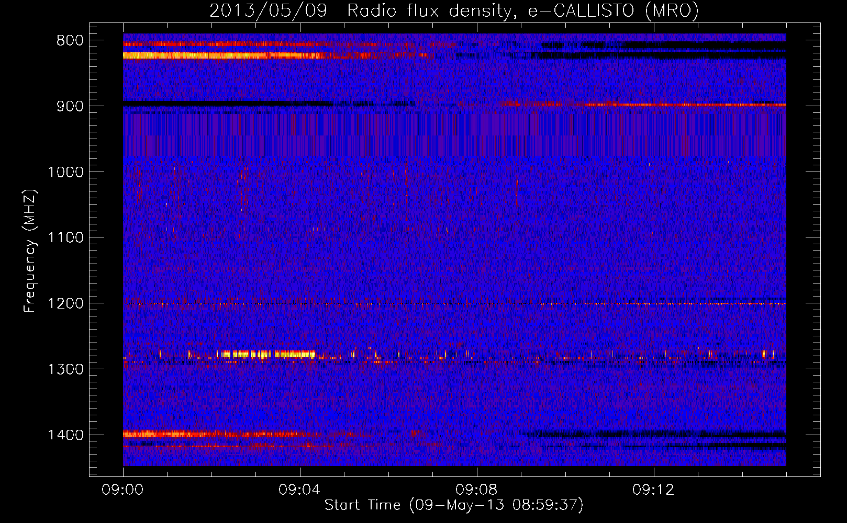Click the 900 frequency tick label
The height and width of the screenshot is (523, 847).
point(70,106)
